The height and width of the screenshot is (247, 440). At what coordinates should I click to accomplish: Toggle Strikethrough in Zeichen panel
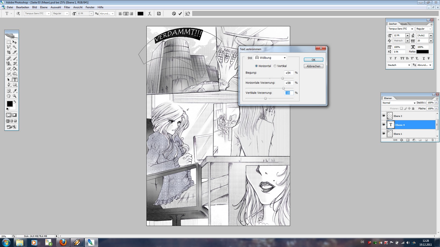(428, 58)
